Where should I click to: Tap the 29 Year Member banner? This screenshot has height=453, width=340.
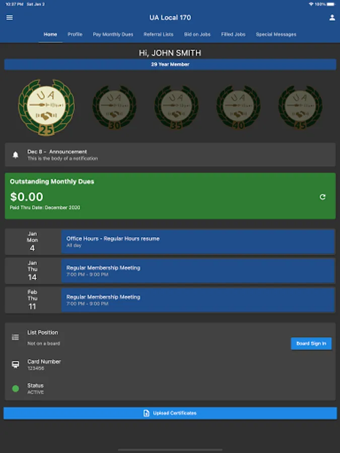[x=170, y=64]
